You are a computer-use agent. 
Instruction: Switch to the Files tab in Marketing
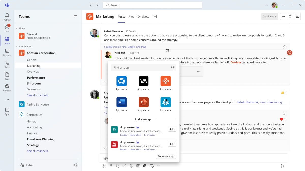131,17
